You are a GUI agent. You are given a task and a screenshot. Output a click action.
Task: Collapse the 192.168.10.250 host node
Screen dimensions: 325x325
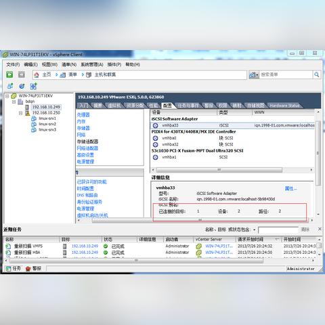coord(21,113)
